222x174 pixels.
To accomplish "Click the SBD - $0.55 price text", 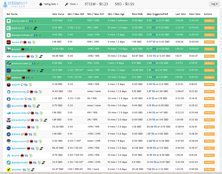I will (124, 4).
